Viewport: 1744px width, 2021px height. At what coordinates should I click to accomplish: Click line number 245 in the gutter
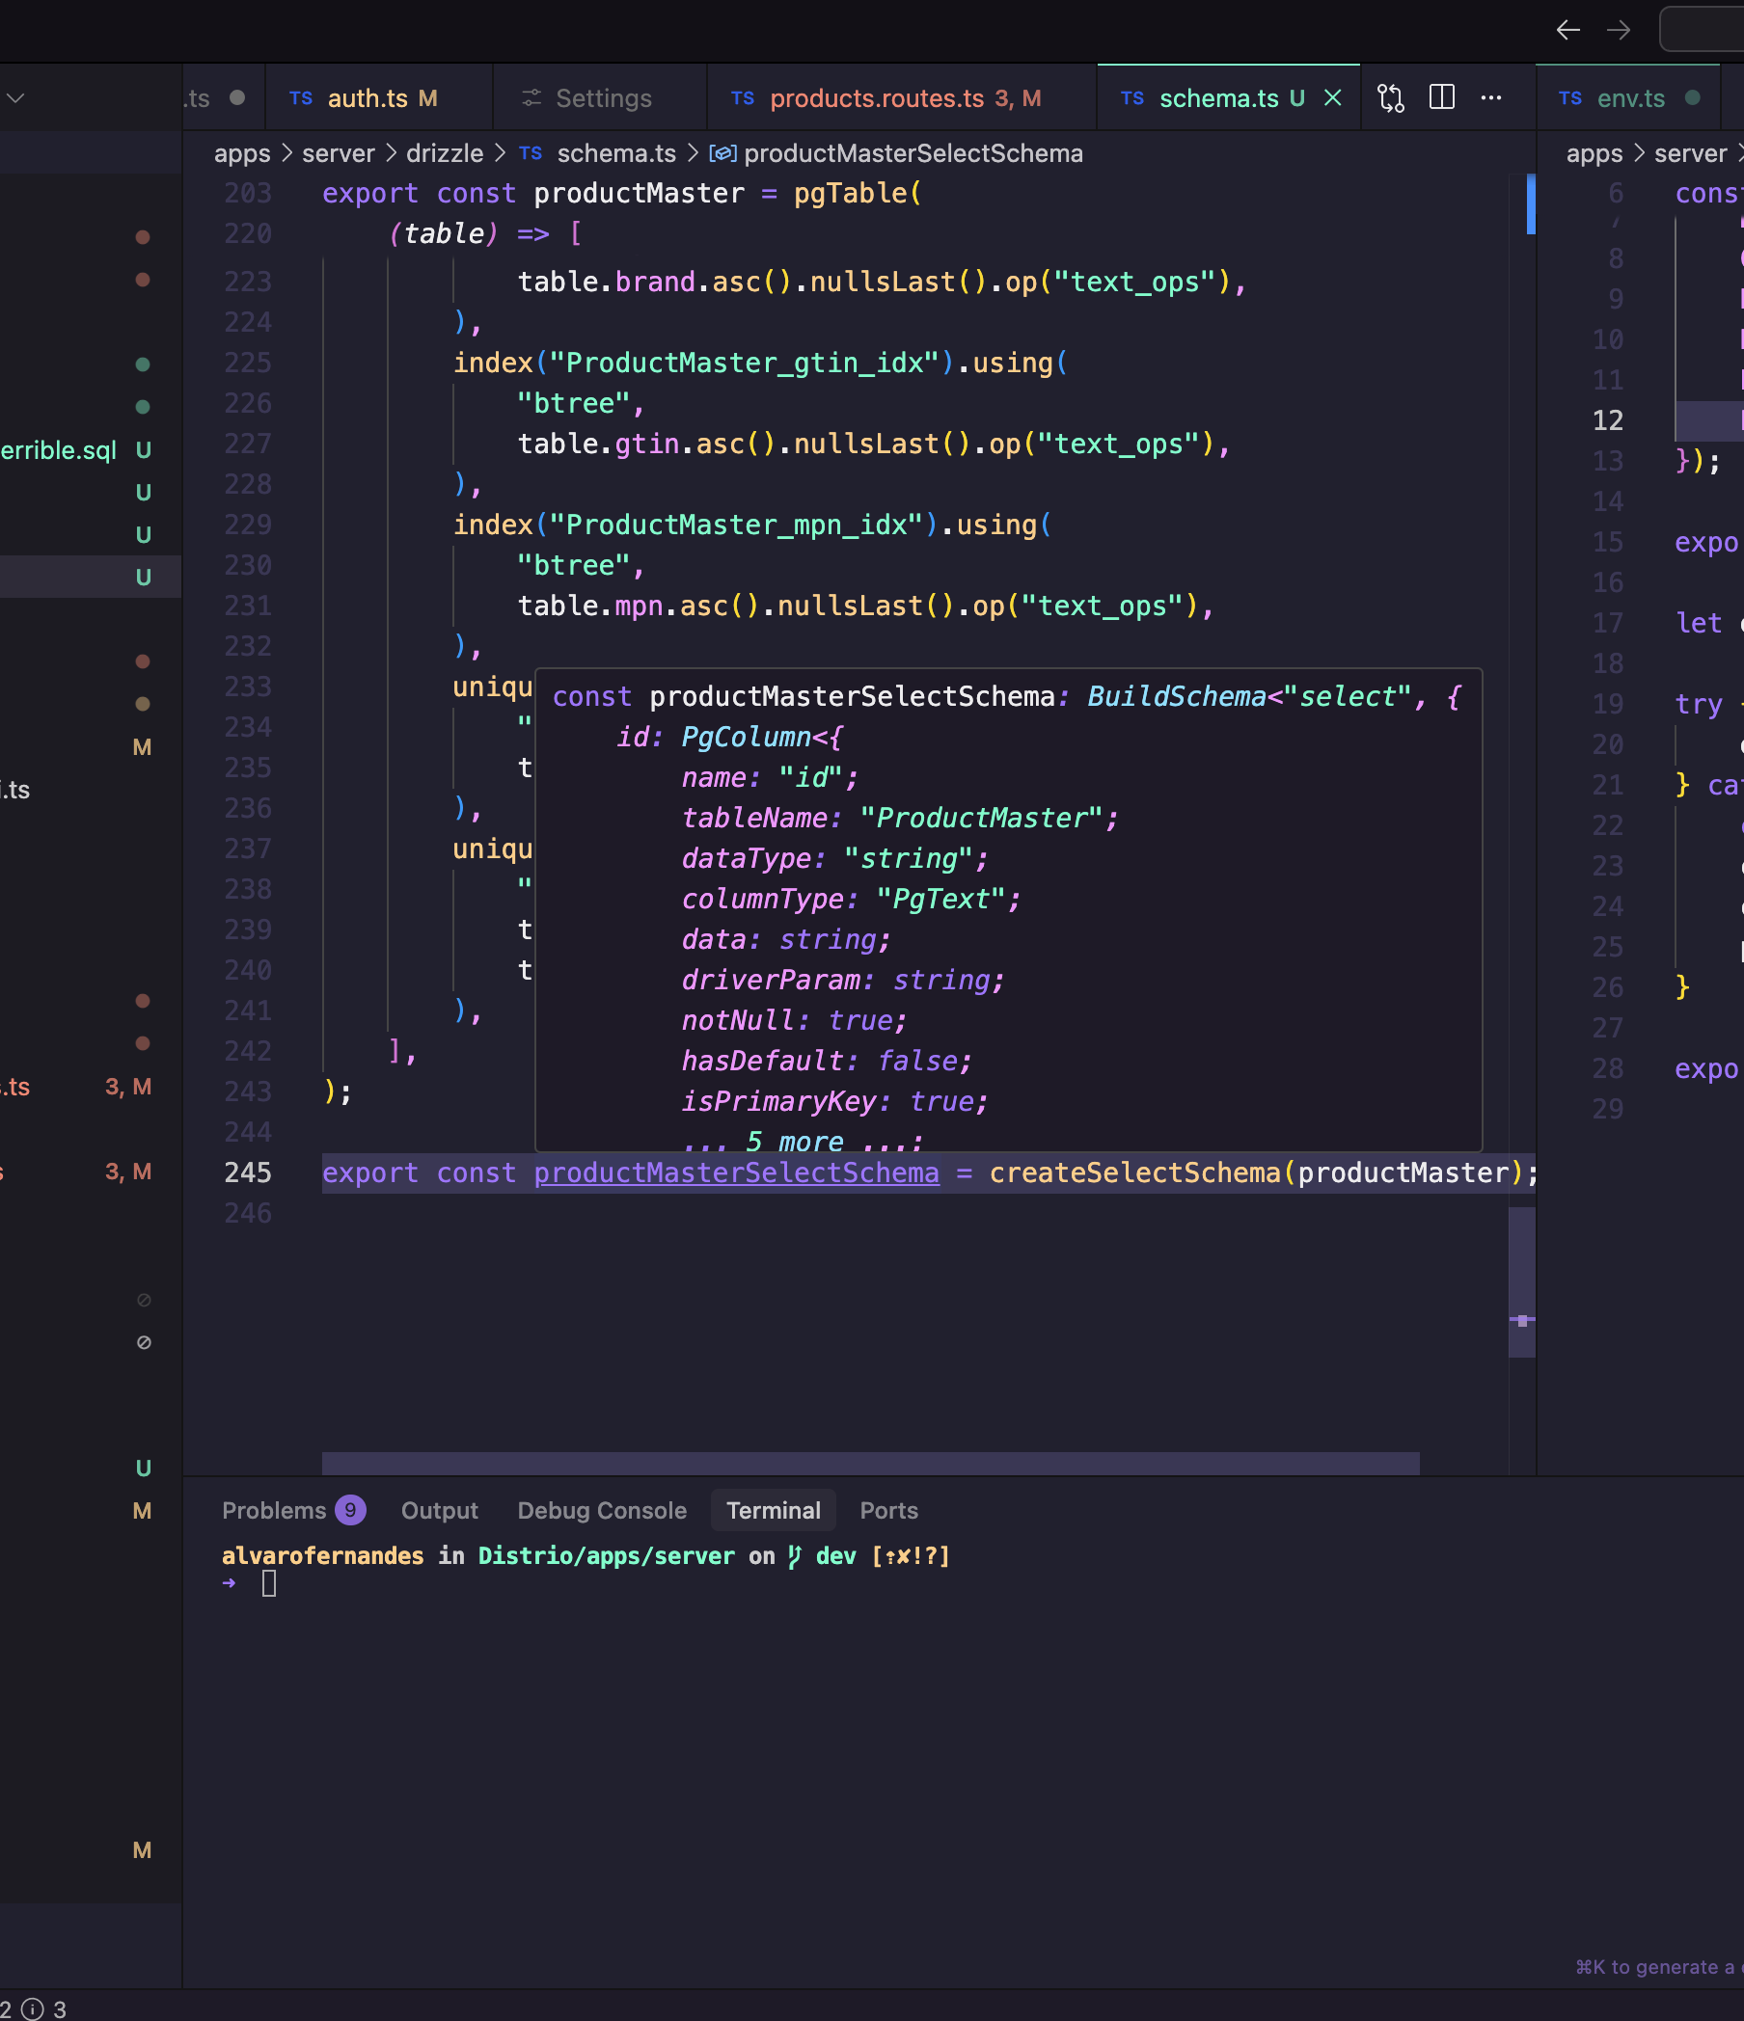(248, 1172)
